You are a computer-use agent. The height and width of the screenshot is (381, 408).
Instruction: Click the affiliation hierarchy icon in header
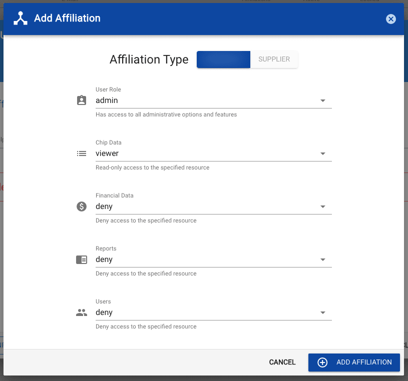click(x=21, y=18)
